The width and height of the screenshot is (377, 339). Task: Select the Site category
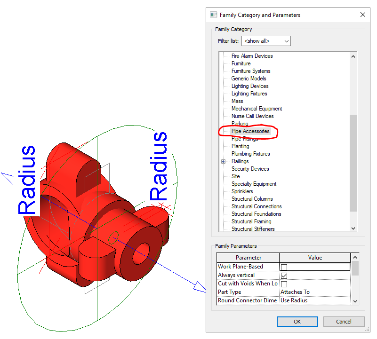pyautogui.click(x=235, y=176)
